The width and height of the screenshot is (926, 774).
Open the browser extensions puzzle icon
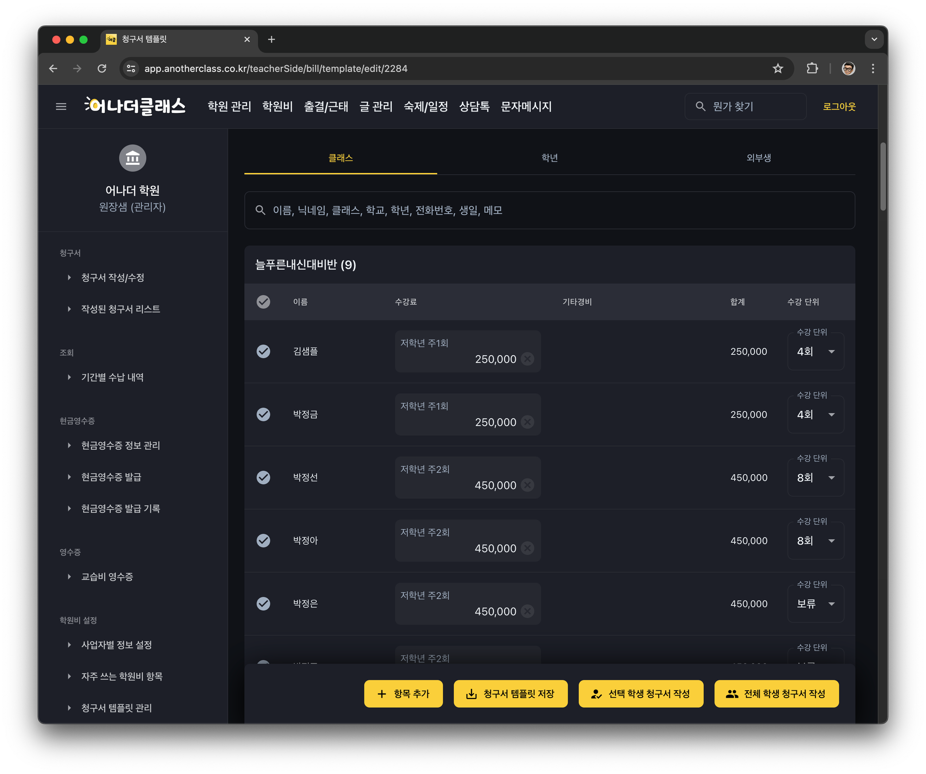click(x=812, y=68)
